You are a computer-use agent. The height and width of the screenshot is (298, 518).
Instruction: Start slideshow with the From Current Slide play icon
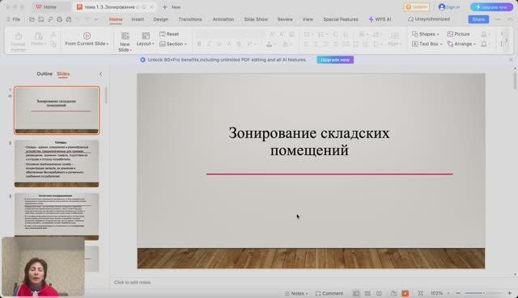[87, 36]
